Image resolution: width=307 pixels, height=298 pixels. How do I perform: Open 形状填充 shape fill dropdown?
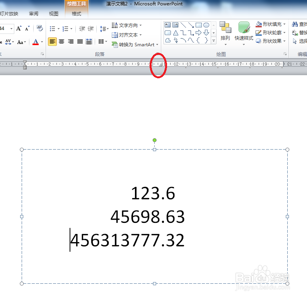click(x=271, y=24)
